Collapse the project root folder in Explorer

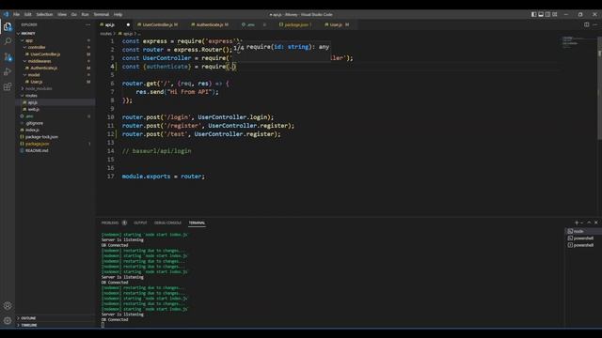[27, 34]
